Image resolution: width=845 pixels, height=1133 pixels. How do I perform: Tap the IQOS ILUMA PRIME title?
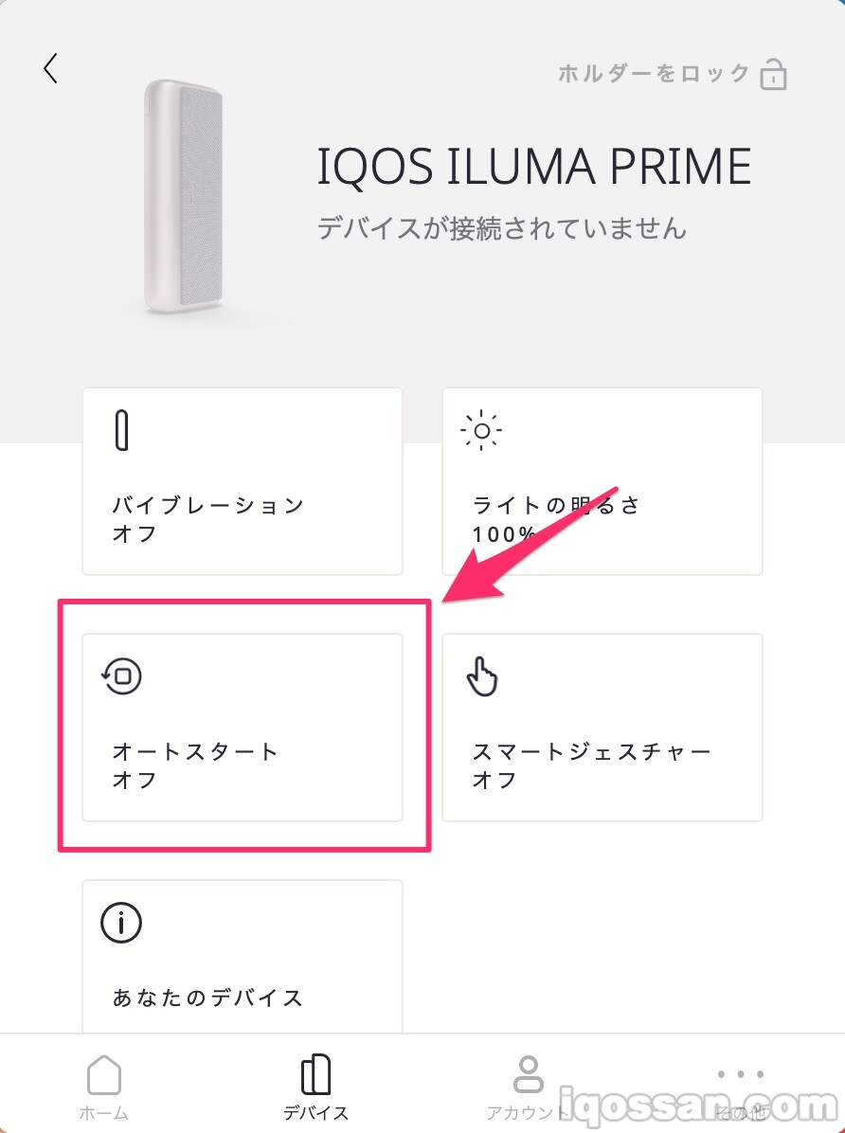click(x=533, y=168)
